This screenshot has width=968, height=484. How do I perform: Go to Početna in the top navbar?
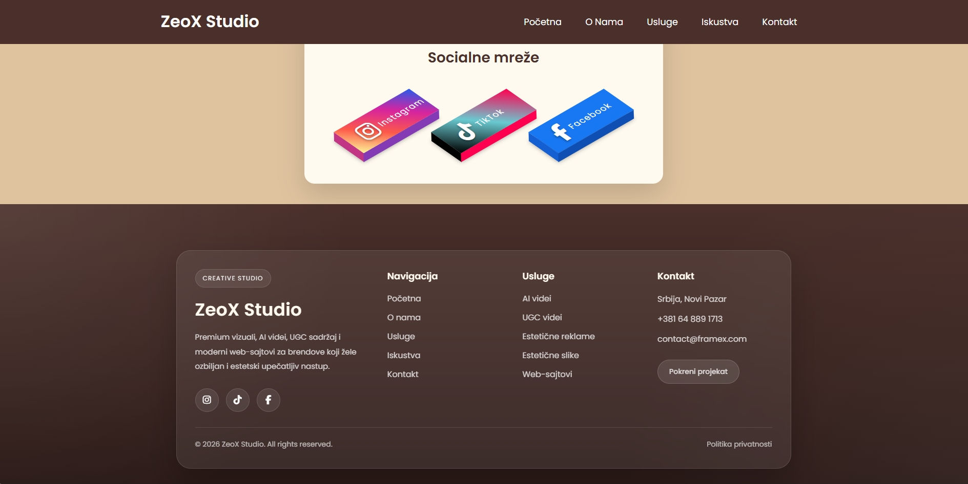[543, 22]
